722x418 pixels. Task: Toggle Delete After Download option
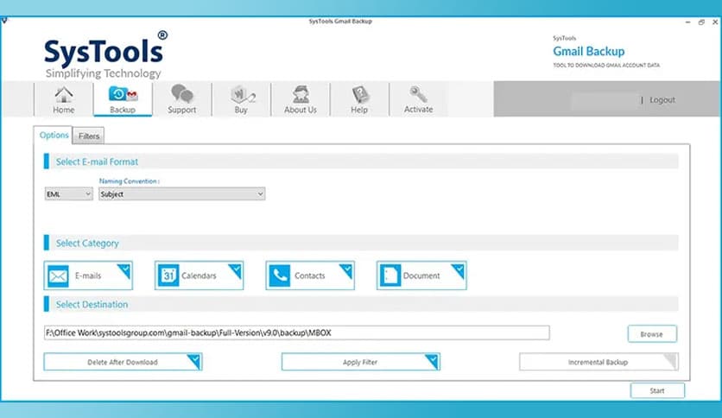[123, 362]
